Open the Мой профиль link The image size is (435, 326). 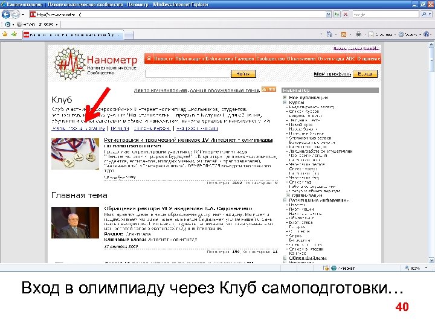tap(332, 74)
